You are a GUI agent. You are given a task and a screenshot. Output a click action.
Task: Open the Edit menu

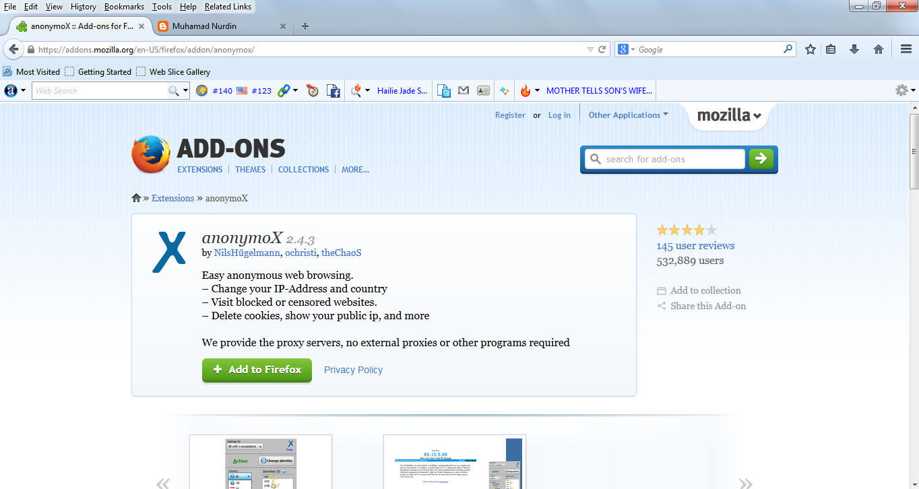click(x=31, y=6)
